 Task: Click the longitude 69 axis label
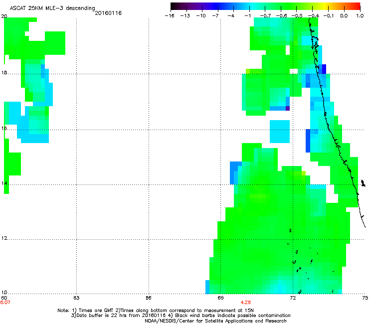[x=220, y=298]
